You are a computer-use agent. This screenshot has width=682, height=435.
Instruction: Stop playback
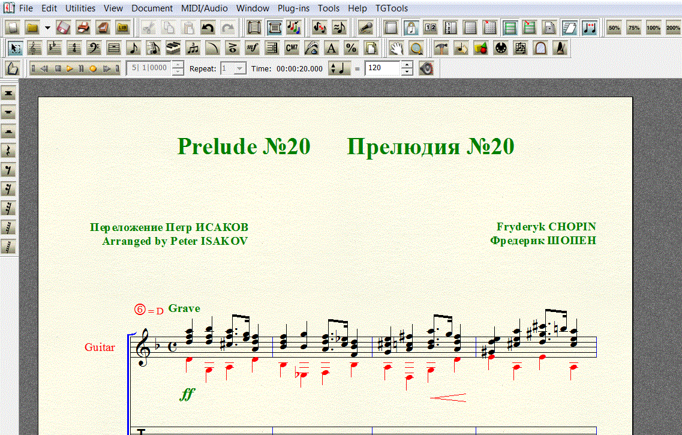(58, 68)
